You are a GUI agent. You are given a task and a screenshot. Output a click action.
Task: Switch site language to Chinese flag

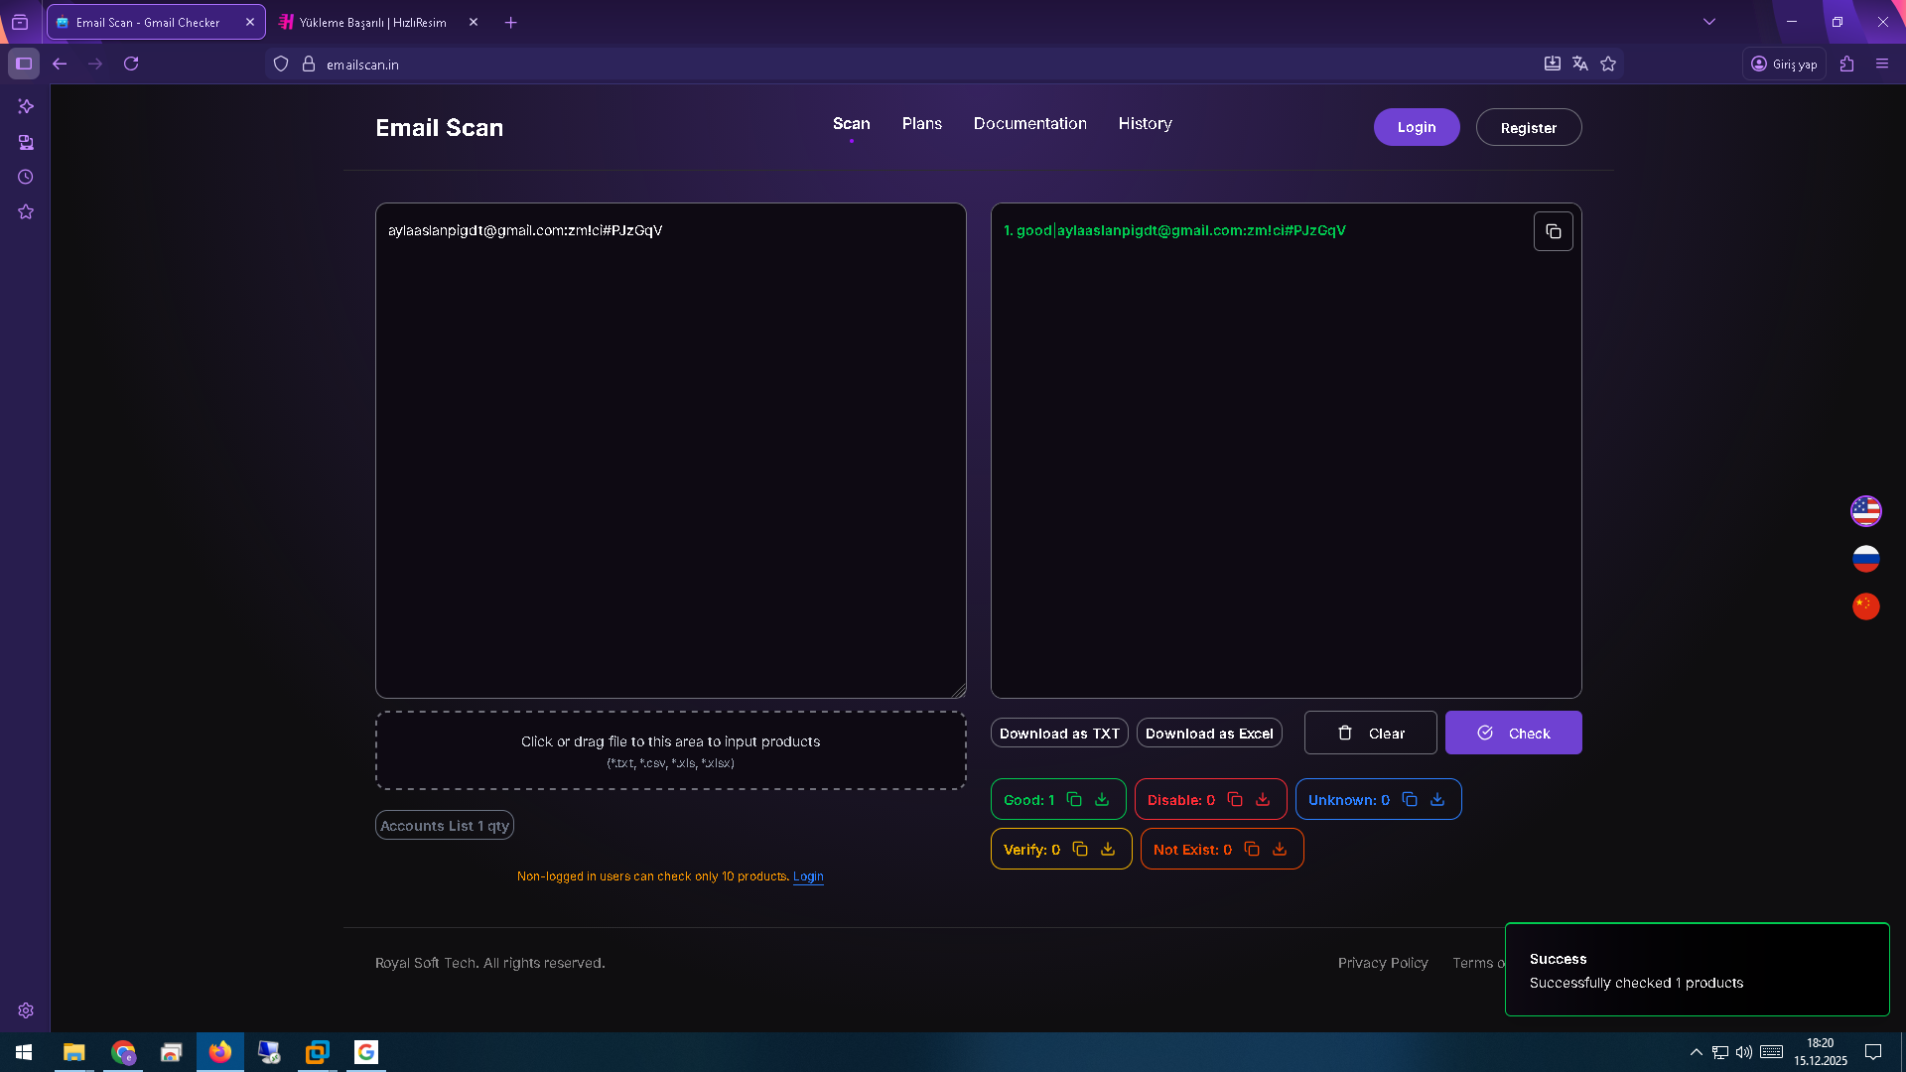[1866, 606]
